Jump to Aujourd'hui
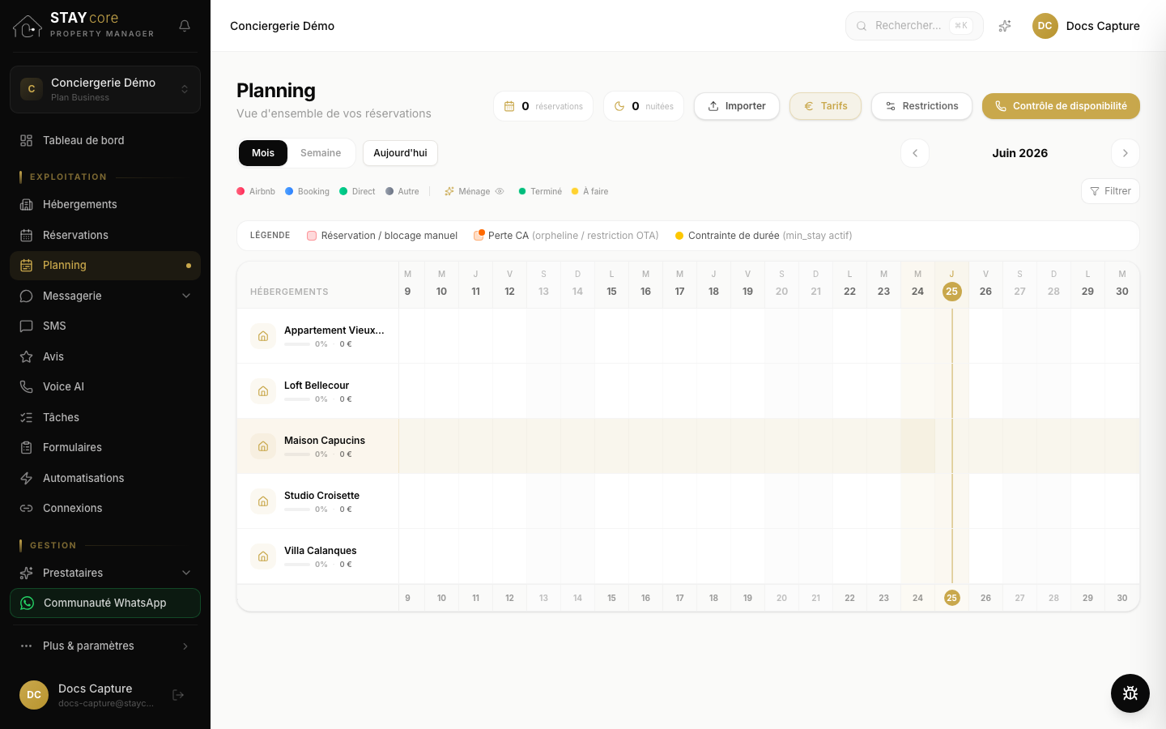Viewport: 1166px width, 729px height. coord(400,153)
